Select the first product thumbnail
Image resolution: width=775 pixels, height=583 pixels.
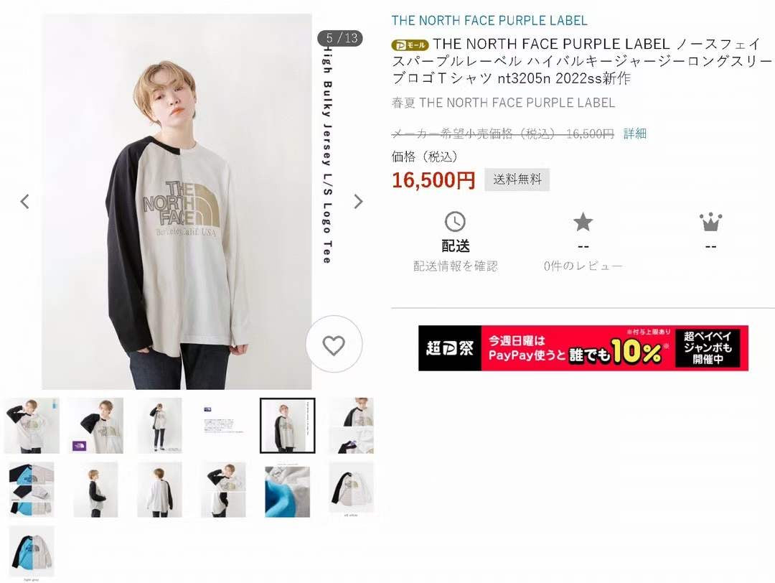[32, 425]
